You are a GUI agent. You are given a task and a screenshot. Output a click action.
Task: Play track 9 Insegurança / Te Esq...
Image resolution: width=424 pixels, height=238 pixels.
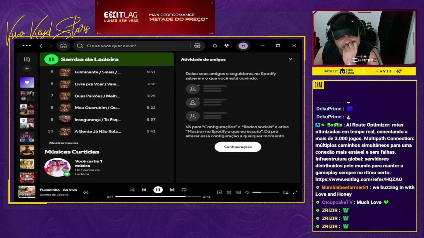coord(107,120)
